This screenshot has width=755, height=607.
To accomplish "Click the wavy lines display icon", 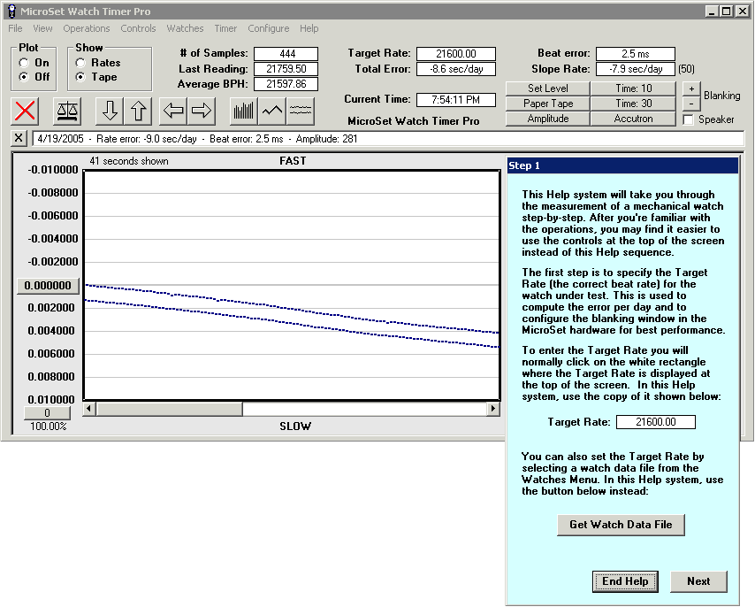I will [301, 111].
